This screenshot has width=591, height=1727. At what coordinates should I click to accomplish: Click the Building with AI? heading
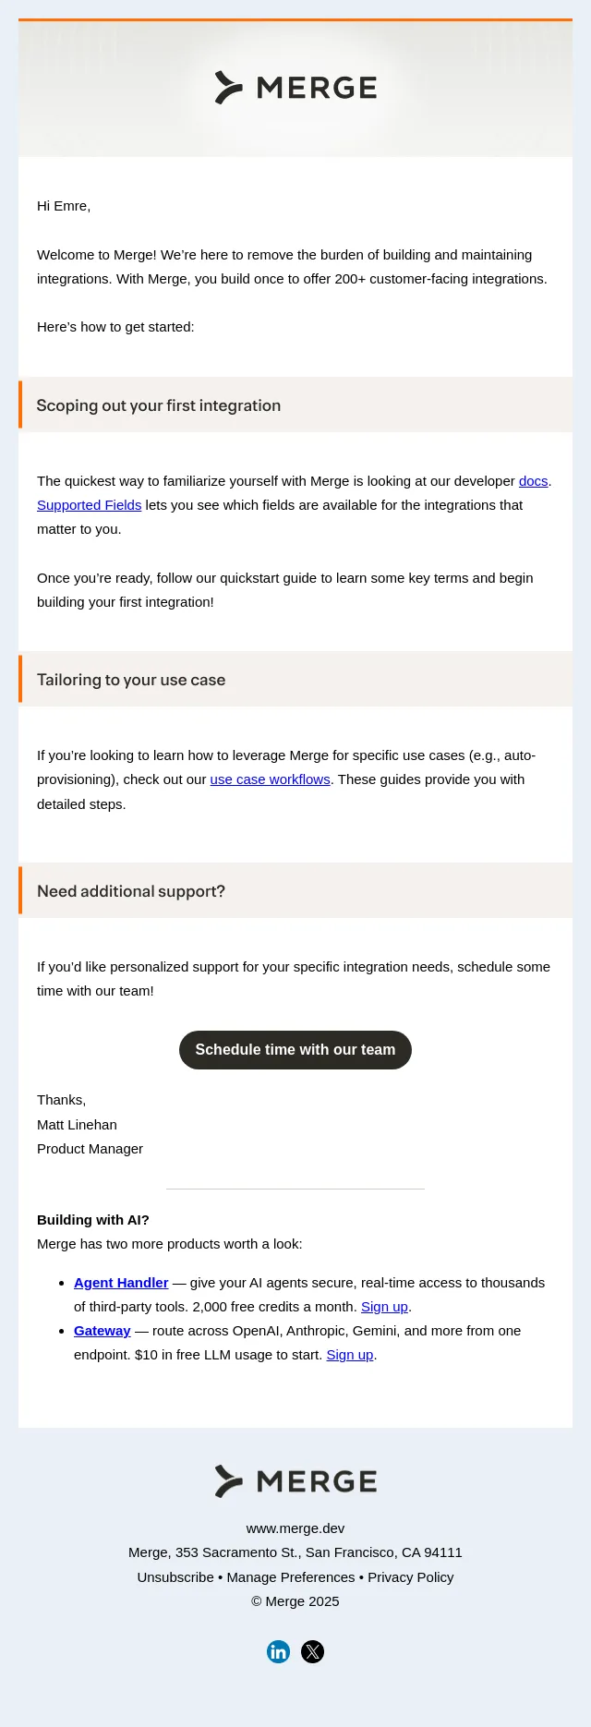click(93, 1220)
